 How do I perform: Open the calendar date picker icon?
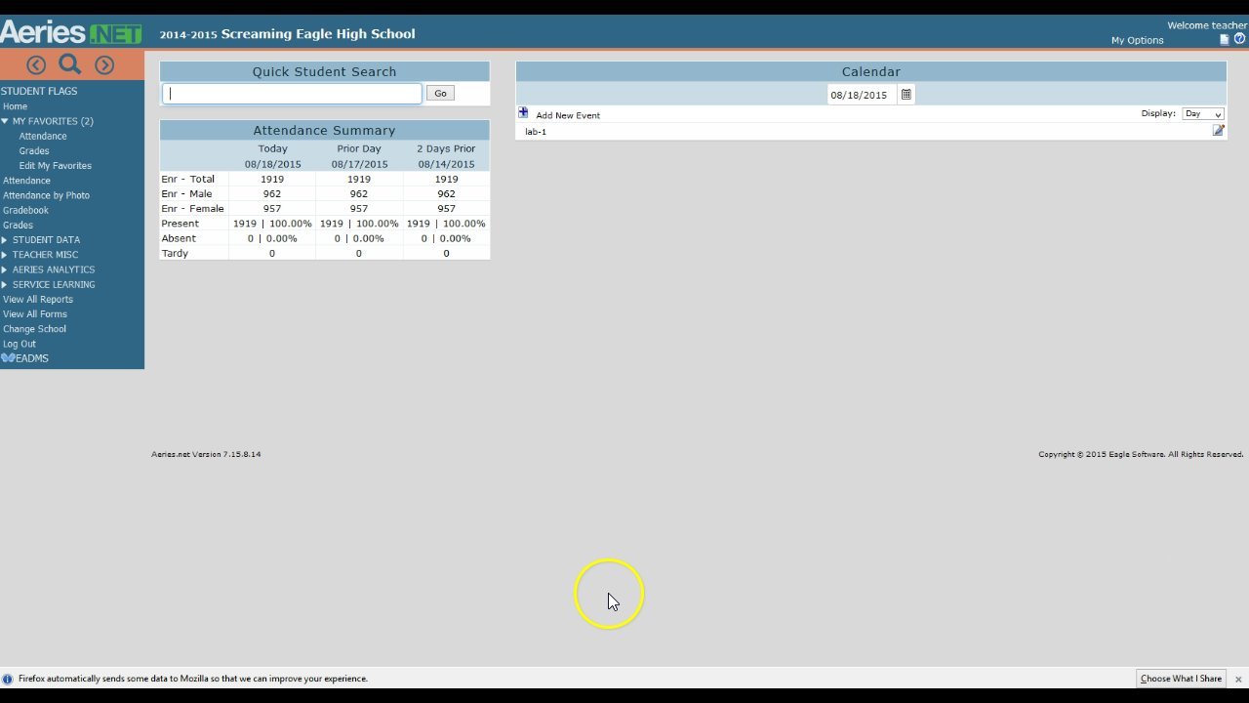(x=906, y=94)
